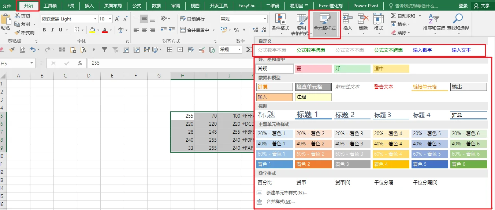Click the Cut (剪切) scissors icon
This screenshot has width=495, height=210.
[17, 16]
